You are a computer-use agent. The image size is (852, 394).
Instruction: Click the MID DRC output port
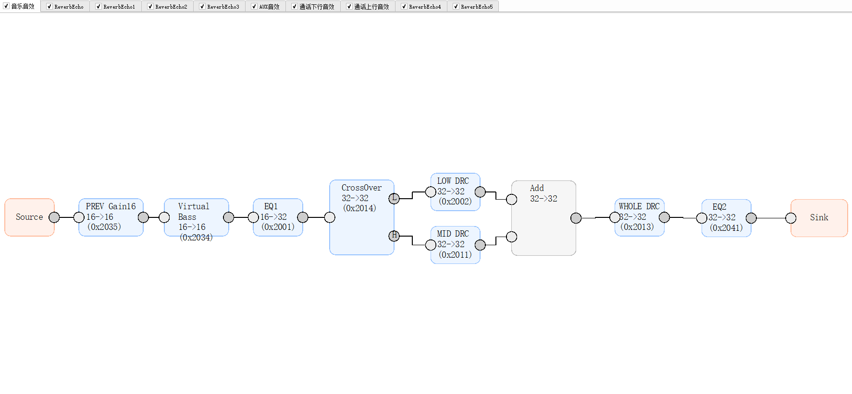point(480,245)
